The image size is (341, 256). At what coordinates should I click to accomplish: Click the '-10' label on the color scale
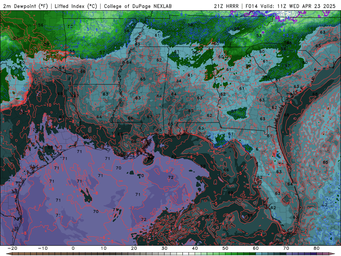[x=43, y=248]
